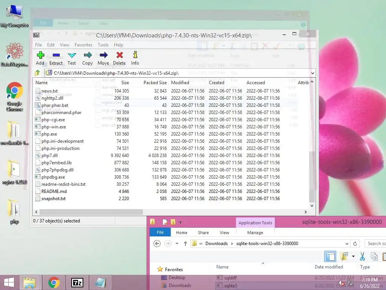Image resolution: width=386 pixels, height=290 pixels.
Task: Open the 7-Zip Help menu
Action: click(118, 45)
